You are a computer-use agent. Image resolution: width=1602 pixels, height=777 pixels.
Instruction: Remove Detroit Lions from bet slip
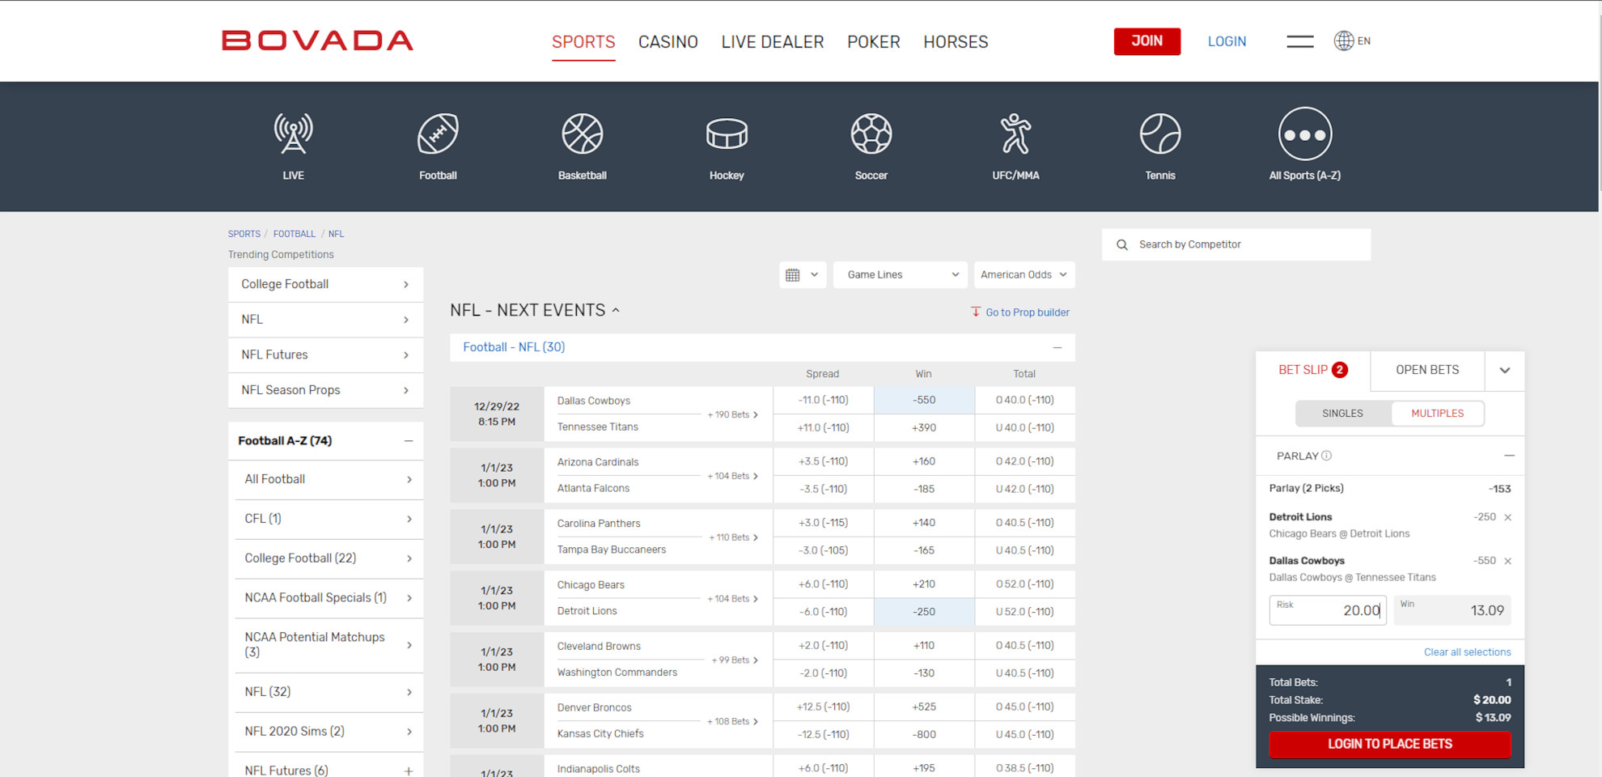[1507, 517]
